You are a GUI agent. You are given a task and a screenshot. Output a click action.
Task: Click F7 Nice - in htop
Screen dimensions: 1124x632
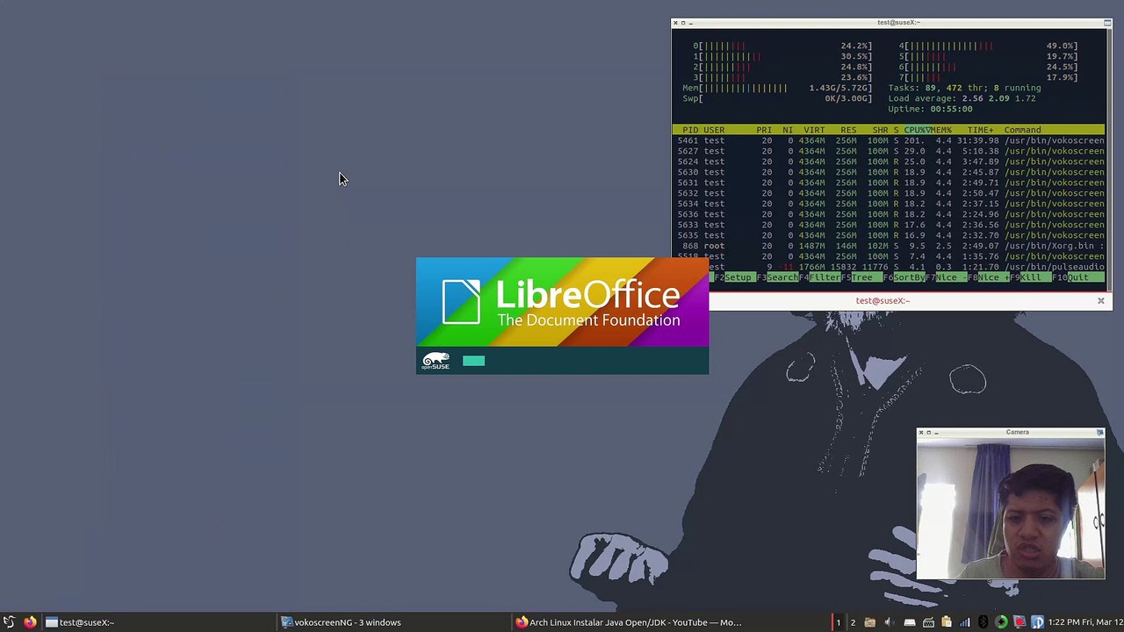(946, 277)
